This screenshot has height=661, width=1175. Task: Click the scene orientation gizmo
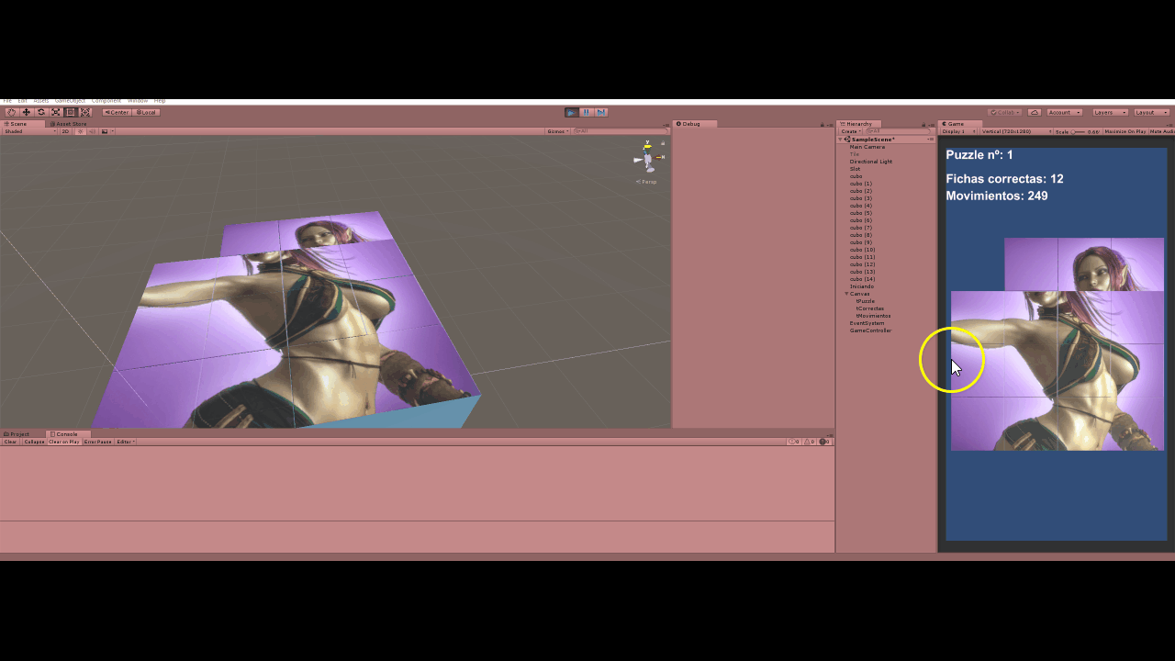click(648, 158)
